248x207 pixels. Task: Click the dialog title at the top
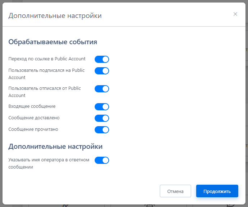[x=55, y=15]
